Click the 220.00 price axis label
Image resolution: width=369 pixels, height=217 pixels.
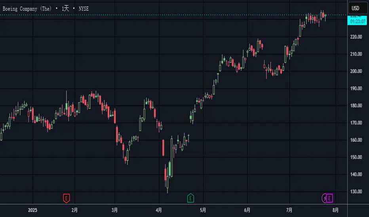(356, 37)
